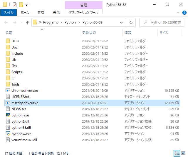Viewport: 188px width, 157px height.
Task: Open the address bar history dropdown
Action: pyautogui.click(x=121, y=22)
